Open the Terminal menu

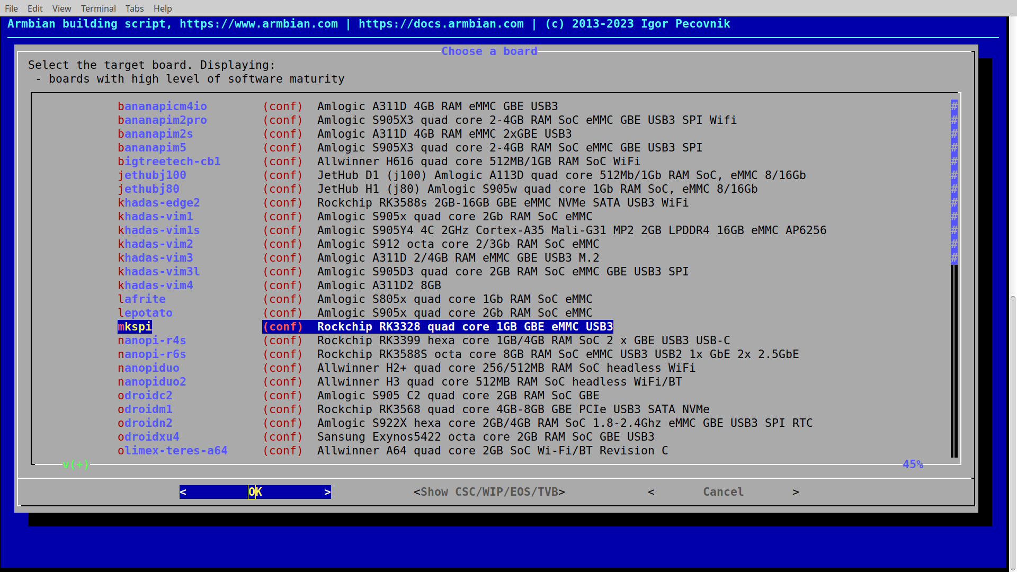click(x=98, y=8)
